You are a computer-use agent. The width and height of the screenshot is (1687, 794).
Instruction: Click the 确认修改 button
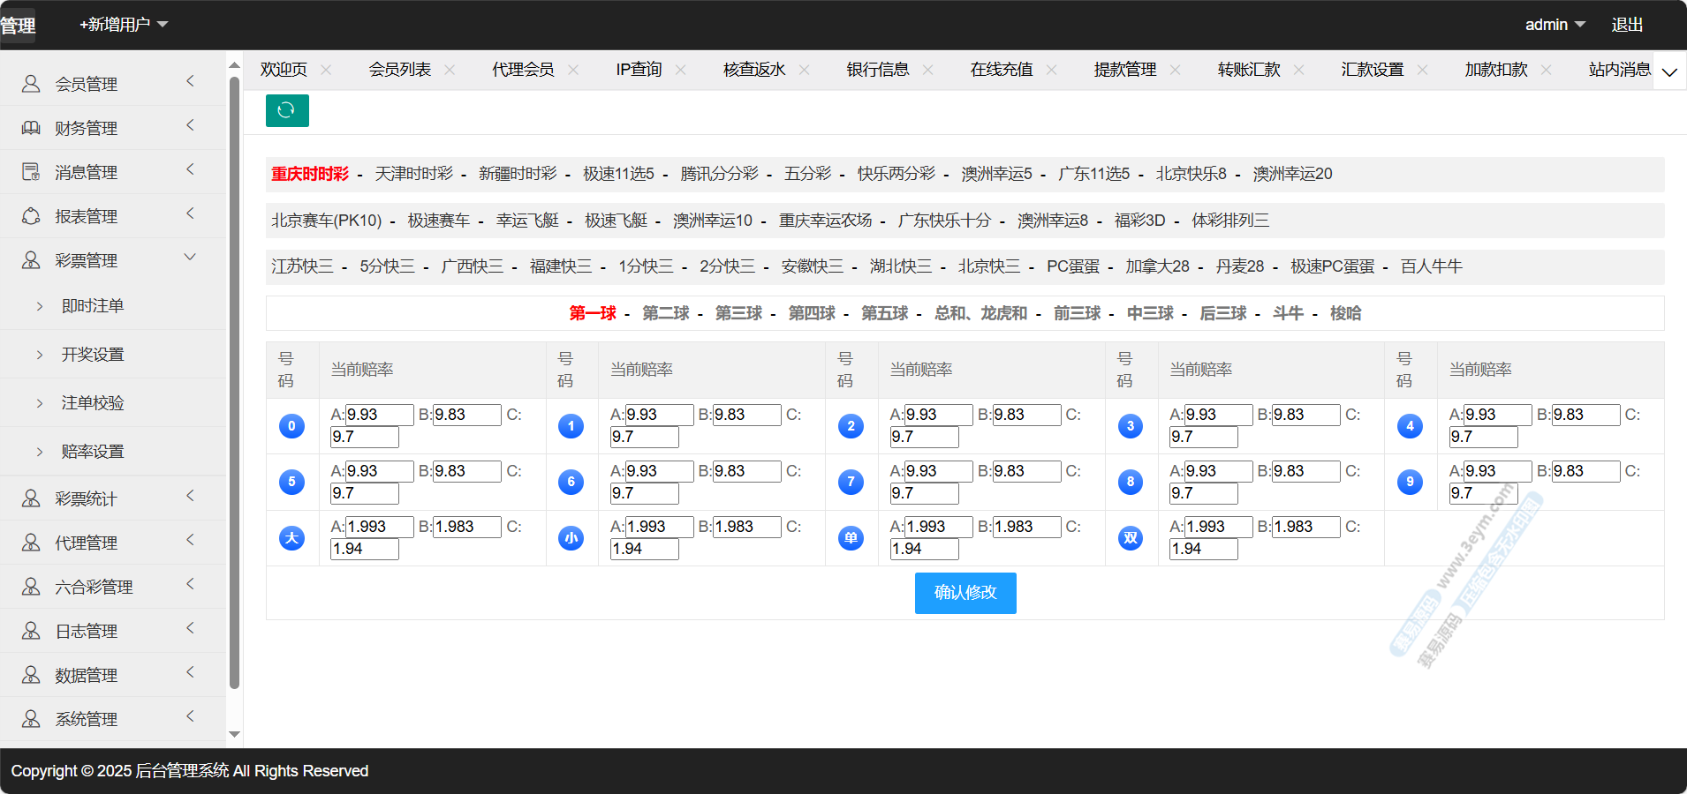965,593
